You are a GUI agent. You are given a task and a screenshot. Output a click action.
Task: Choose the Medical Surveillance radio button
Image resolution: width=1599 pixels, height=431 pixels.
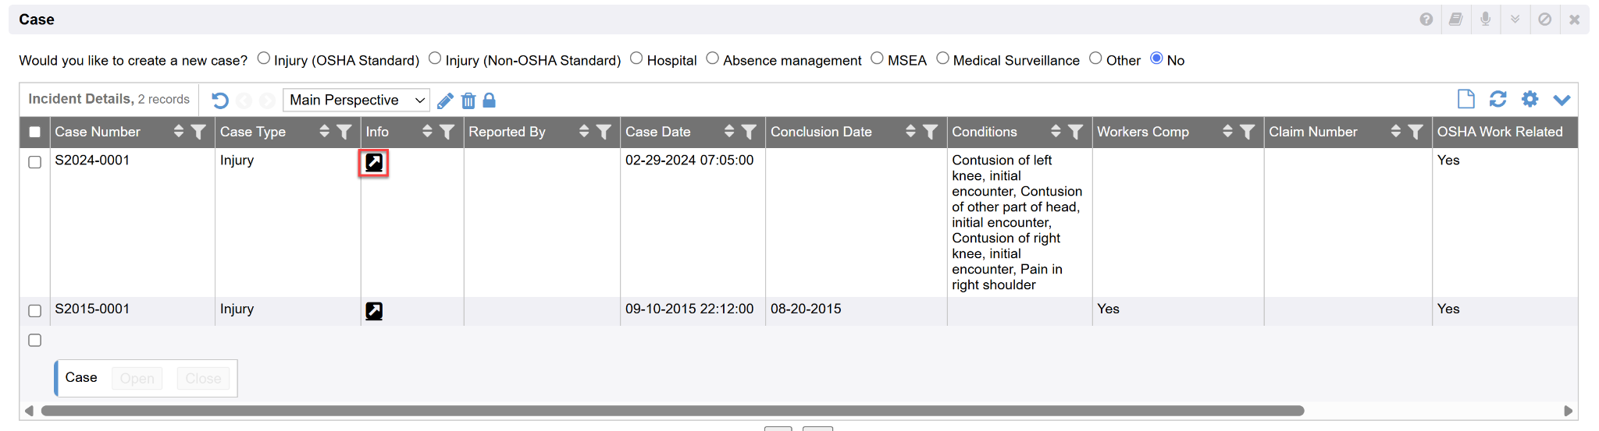[942, 58]
